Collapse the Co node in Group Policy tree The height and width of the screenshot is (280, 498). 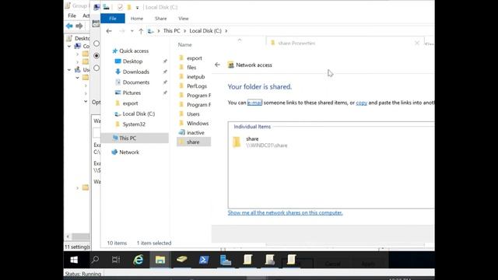69,47
